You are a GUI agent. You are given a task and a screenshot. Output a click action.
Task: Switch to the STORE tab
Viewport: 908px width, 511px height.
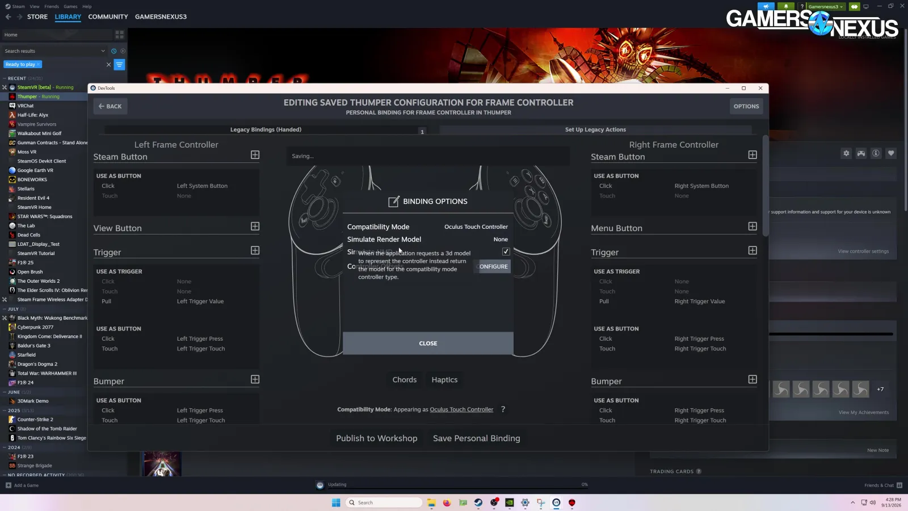pyautogui.click(x=37, y=17)
